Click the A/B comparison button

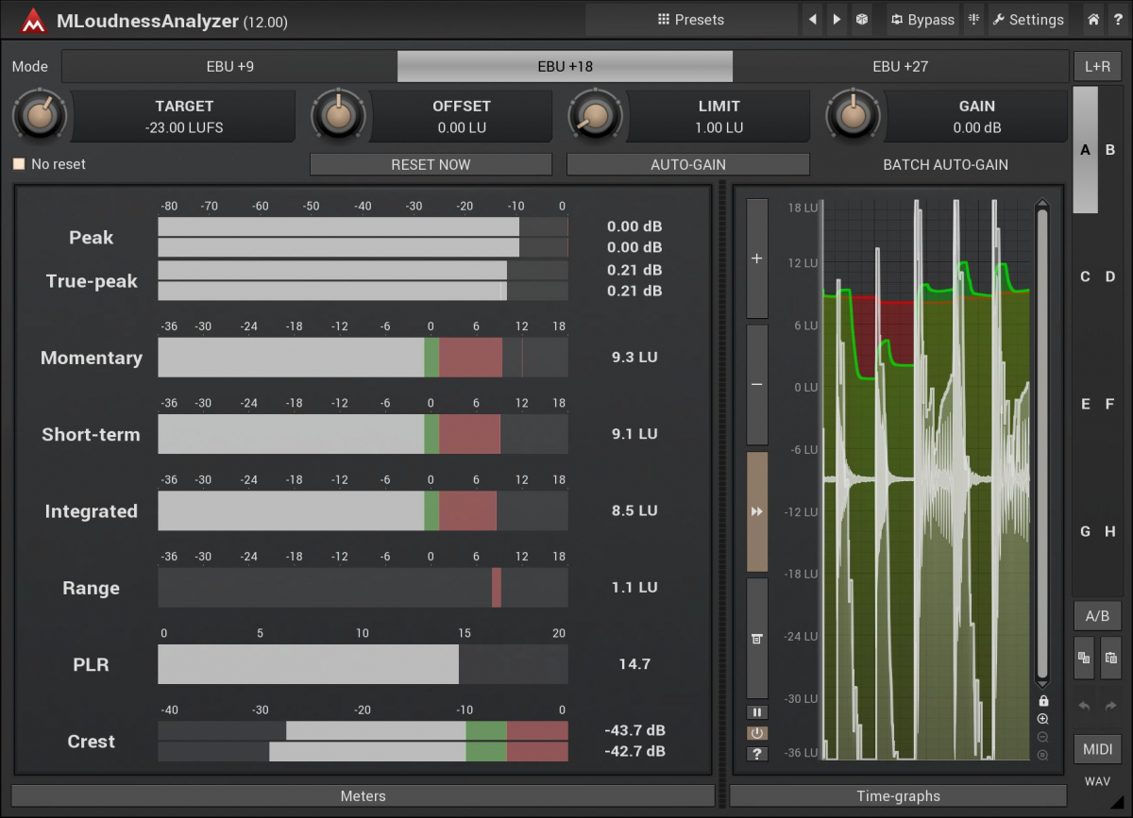pyautogui.click(x=1097, y=616)
